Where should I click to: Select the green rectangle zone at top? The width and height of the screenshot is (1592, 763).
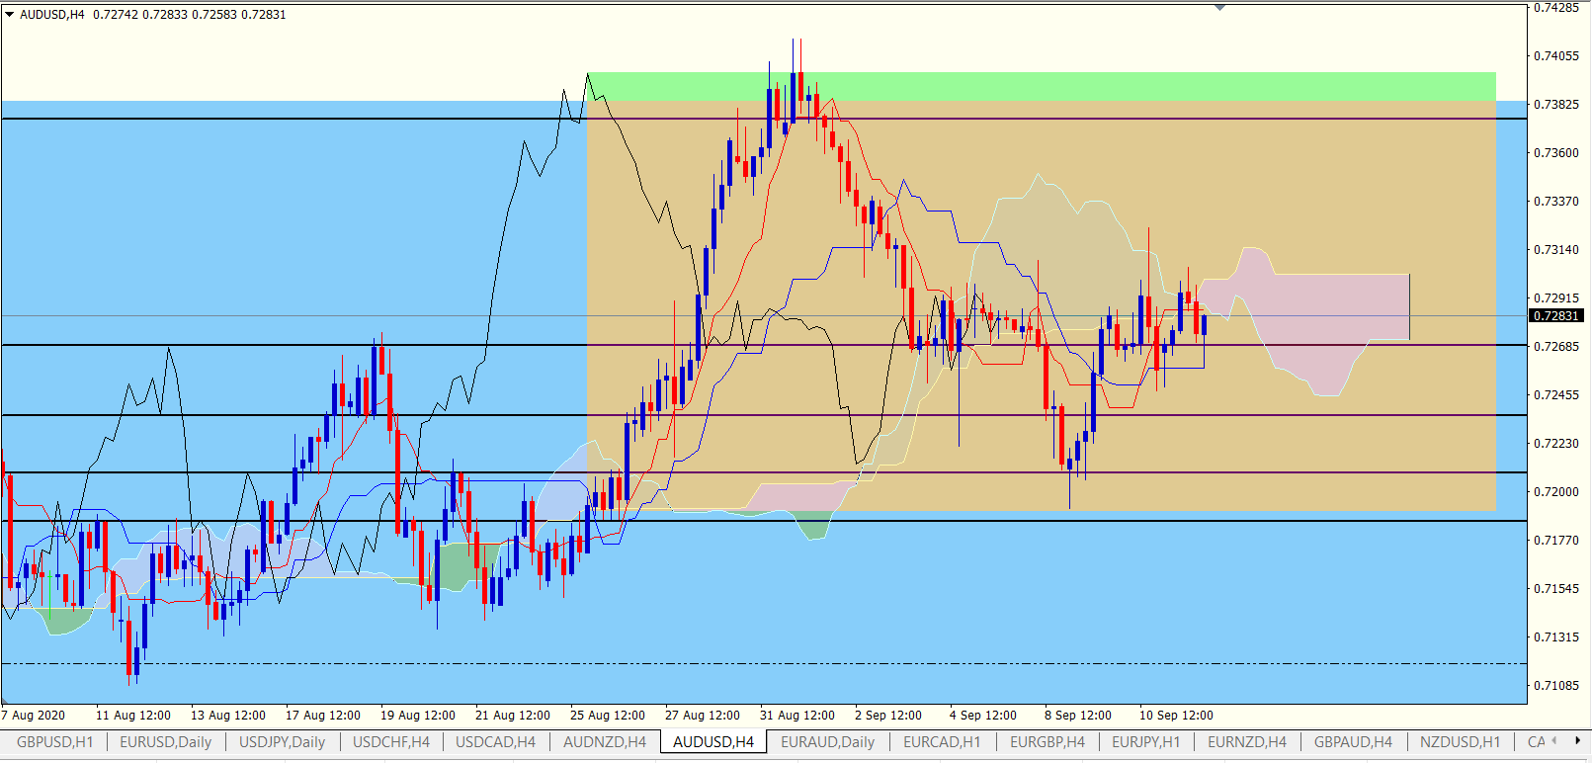tap(1038, 86)
